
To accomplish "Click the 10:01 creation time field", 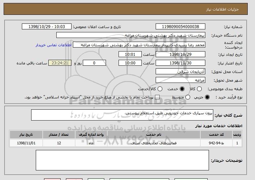I will 130,54.
